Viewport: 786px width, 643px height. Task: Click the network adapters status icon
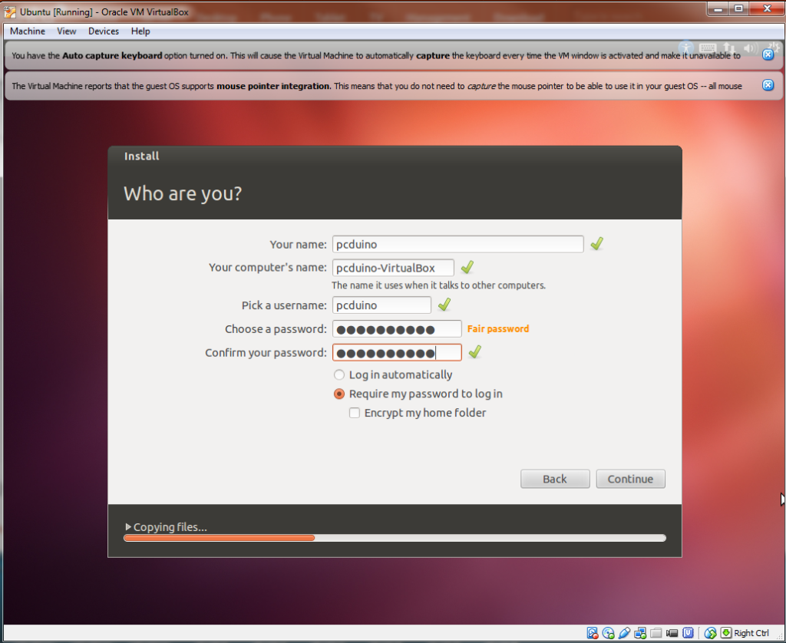click(640, 633)
